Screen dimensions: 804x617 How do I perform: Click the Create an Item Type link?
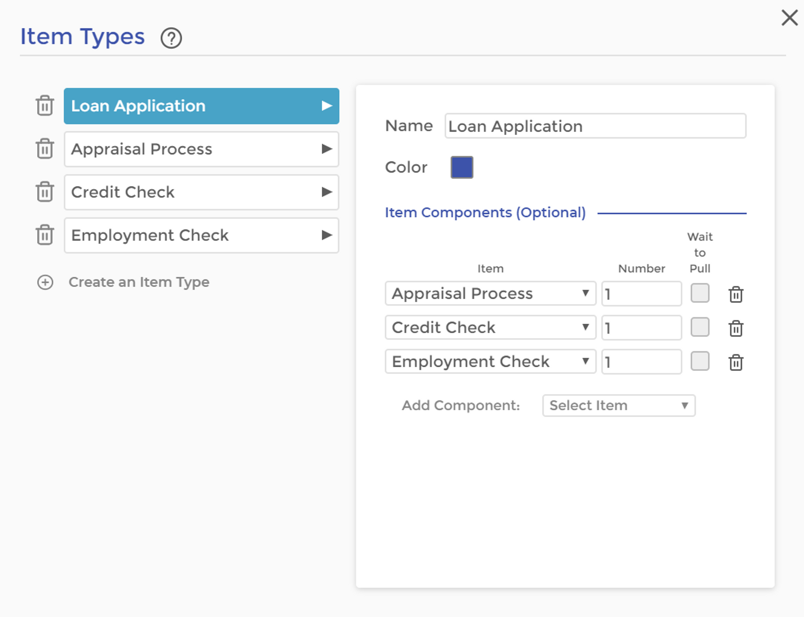139,282
